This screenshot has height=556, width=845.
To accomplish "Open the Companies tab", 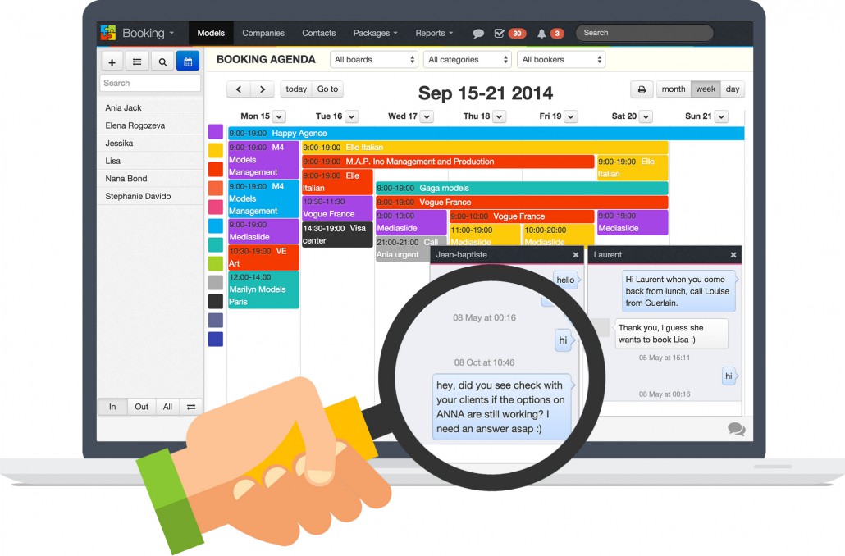I will click(x=263, y=34).
